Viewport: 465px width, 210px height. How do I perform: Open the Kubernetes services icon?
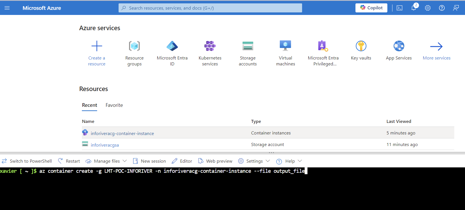210,46
